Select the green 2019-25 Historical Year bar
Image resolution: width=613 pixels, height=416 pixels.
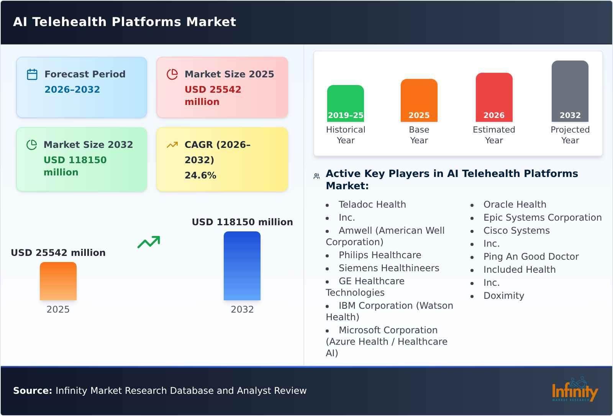[346, 103]
